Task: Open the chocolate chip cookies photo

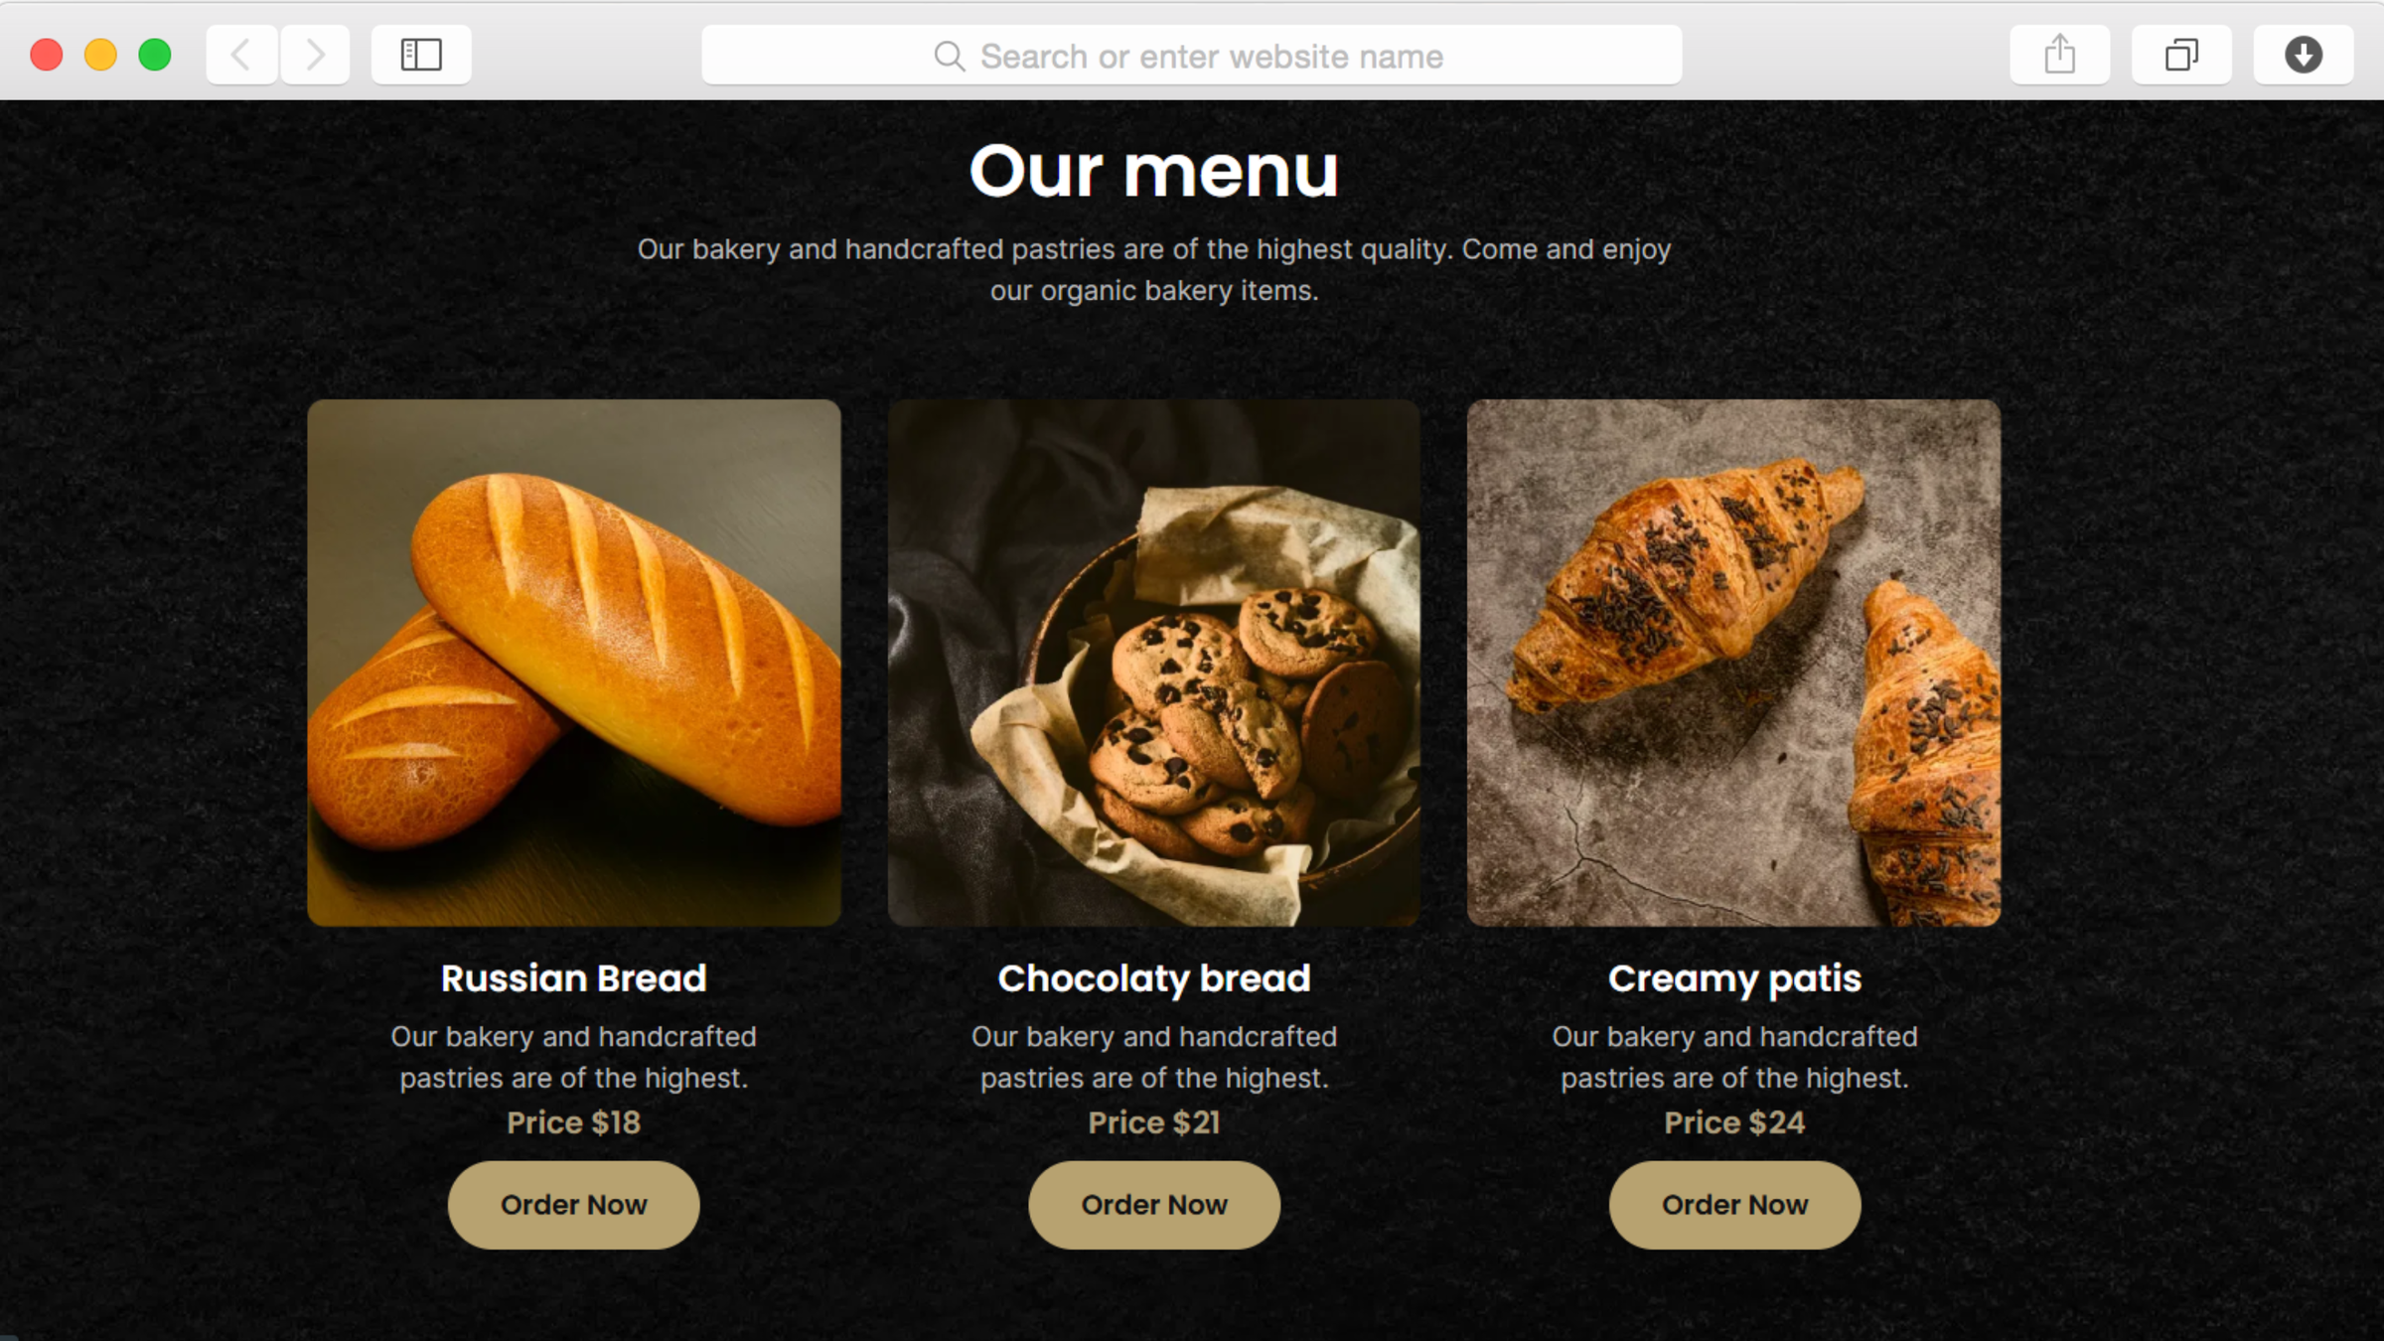Action: point(1154,663)
